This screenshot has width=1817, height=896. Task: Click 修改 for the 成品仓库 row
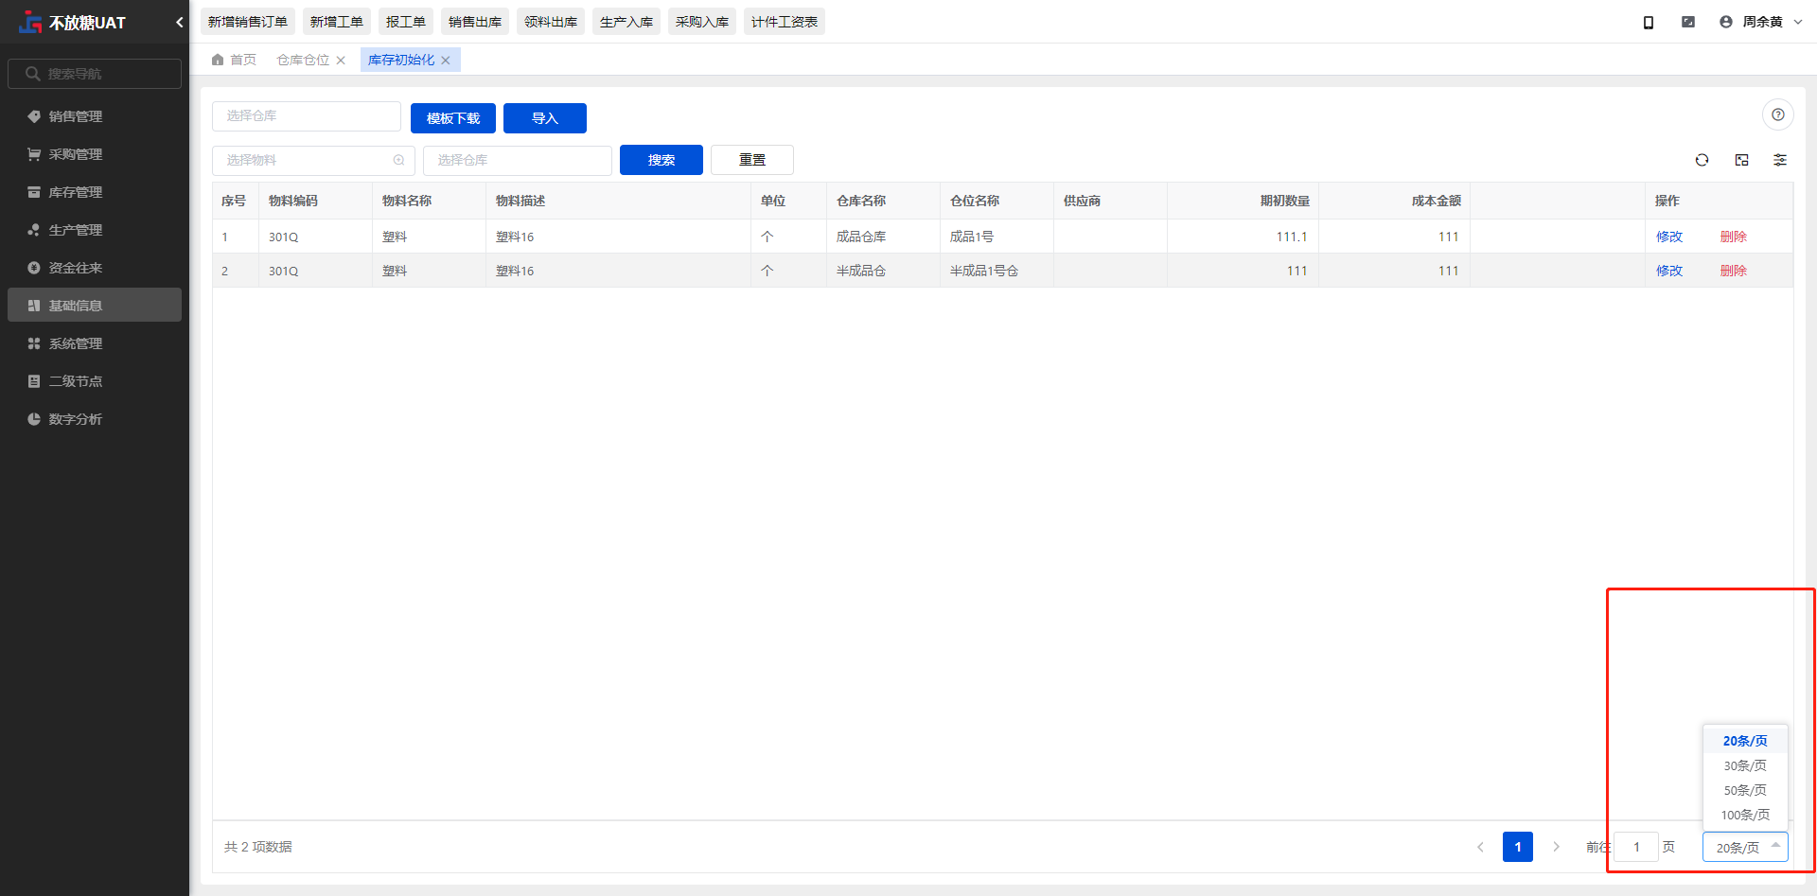pyautogui.click(x=1669, y=237)
